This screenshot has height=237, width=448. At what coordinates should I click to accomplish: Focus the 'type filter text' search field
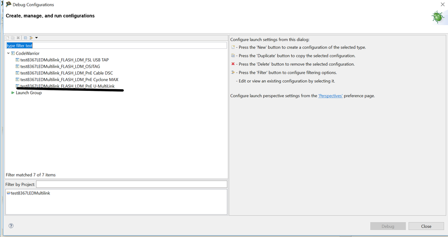pyautogui.click(x=116, y=45)
